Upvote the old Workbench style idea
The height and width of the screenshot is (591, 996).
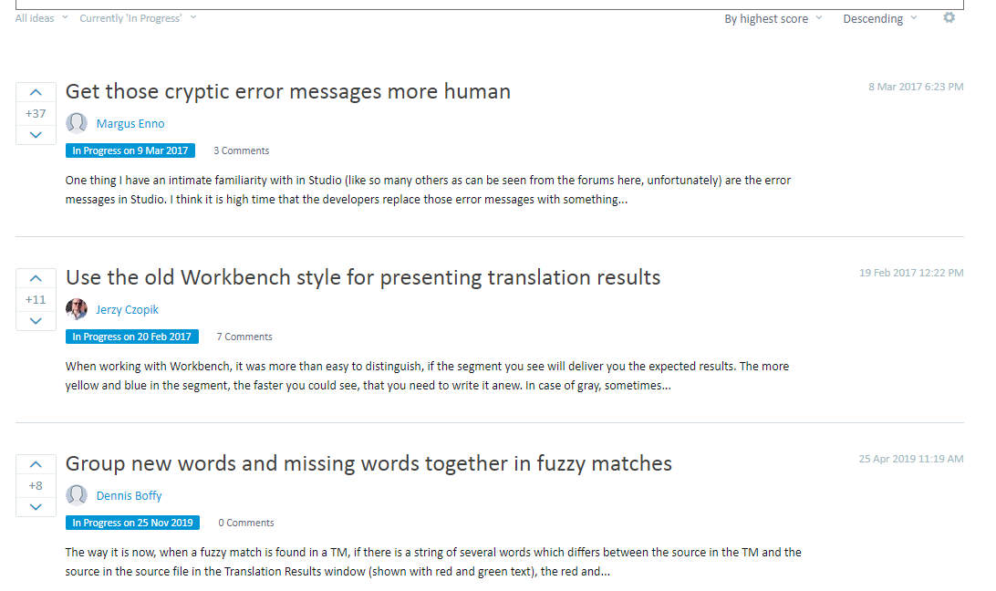(36, 279)
